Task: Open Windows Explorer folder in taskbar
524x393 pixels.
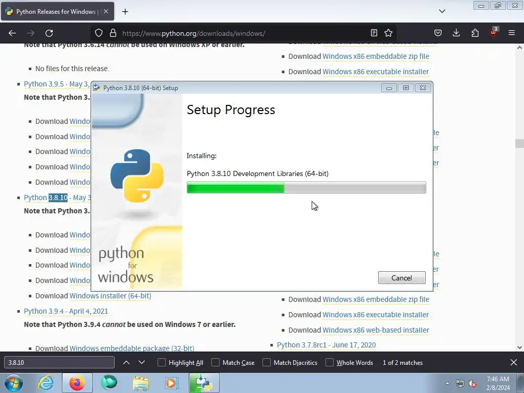Action: pyautogui.click(x=141, y=383)
